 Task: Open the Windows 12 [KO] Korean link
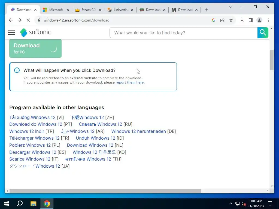coord(94,152)
